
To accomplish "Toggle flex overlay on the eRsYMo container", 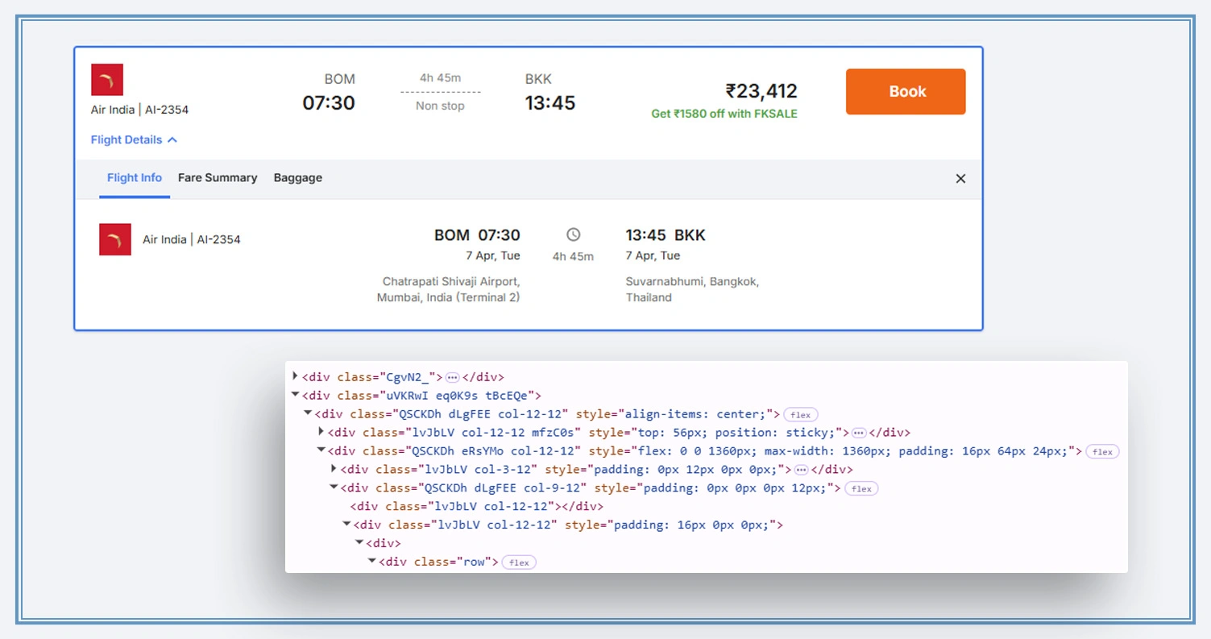I will click(x=1102, y=451).
